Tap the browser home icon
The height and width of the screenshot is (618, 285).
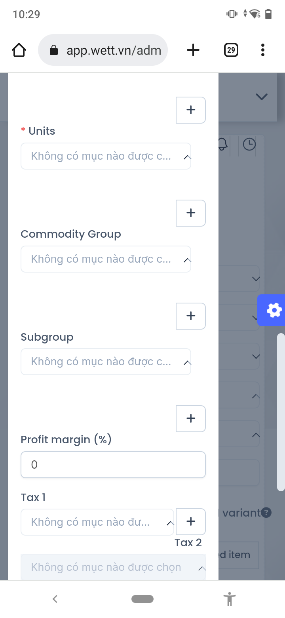coord(19,50)
